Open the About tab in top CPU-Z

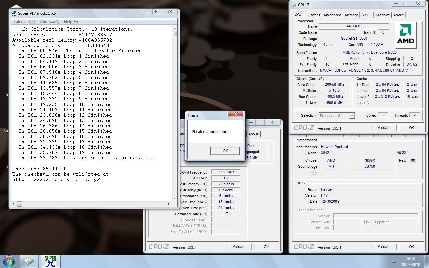[399, 15]
